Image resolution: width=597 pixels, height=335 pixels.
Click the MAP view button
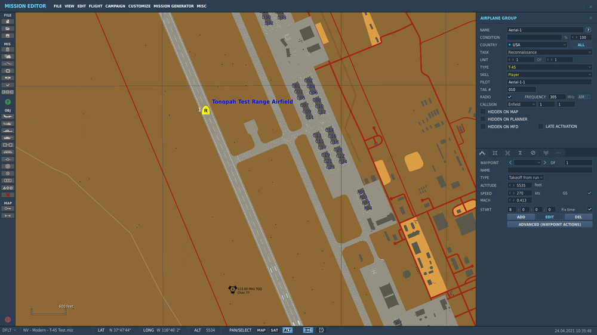coord(261,330)
